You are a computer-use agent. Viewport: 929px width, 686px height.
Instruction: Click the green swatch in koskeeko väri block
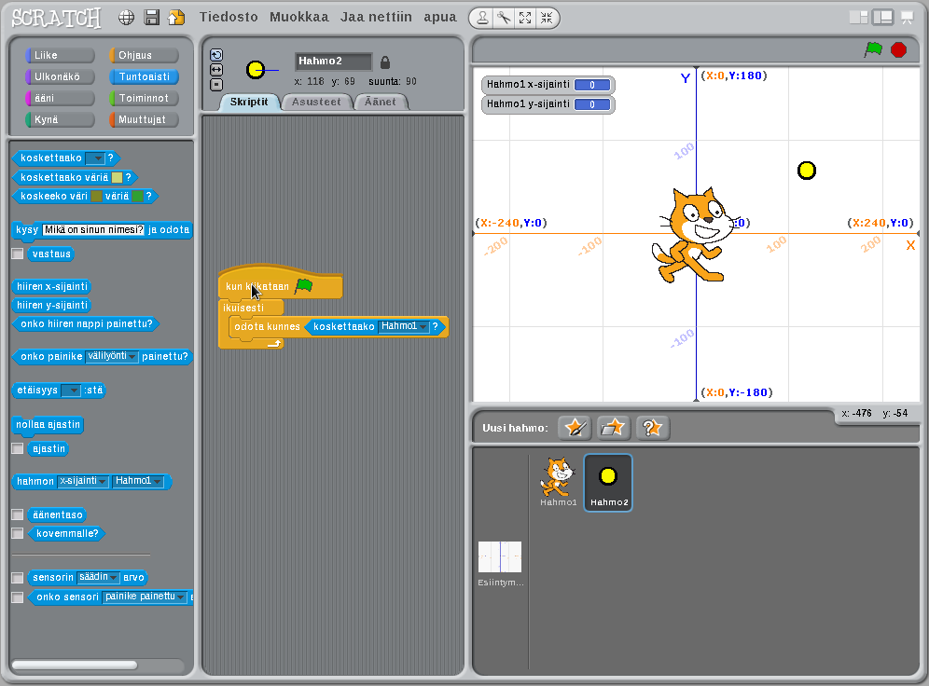click(x=137, y=196)
